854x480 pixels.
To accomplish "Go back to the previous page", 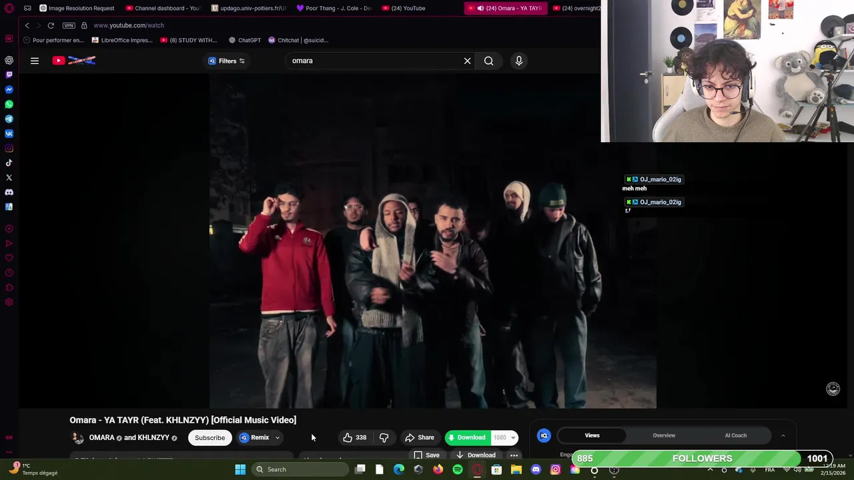I will (27, 25).
